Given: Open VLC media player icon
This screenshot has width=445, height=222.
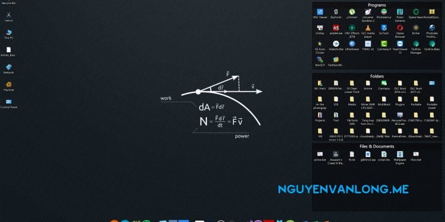Looking at the screenshot, I should [368, 31].
